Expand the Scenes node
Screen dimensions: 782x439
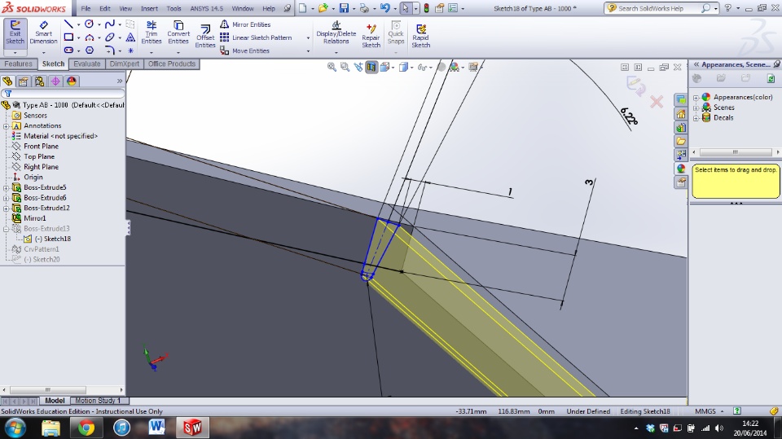coord(696,108)
